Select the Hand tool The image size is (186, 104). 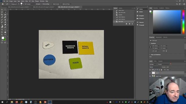click(x=5, y=32)
